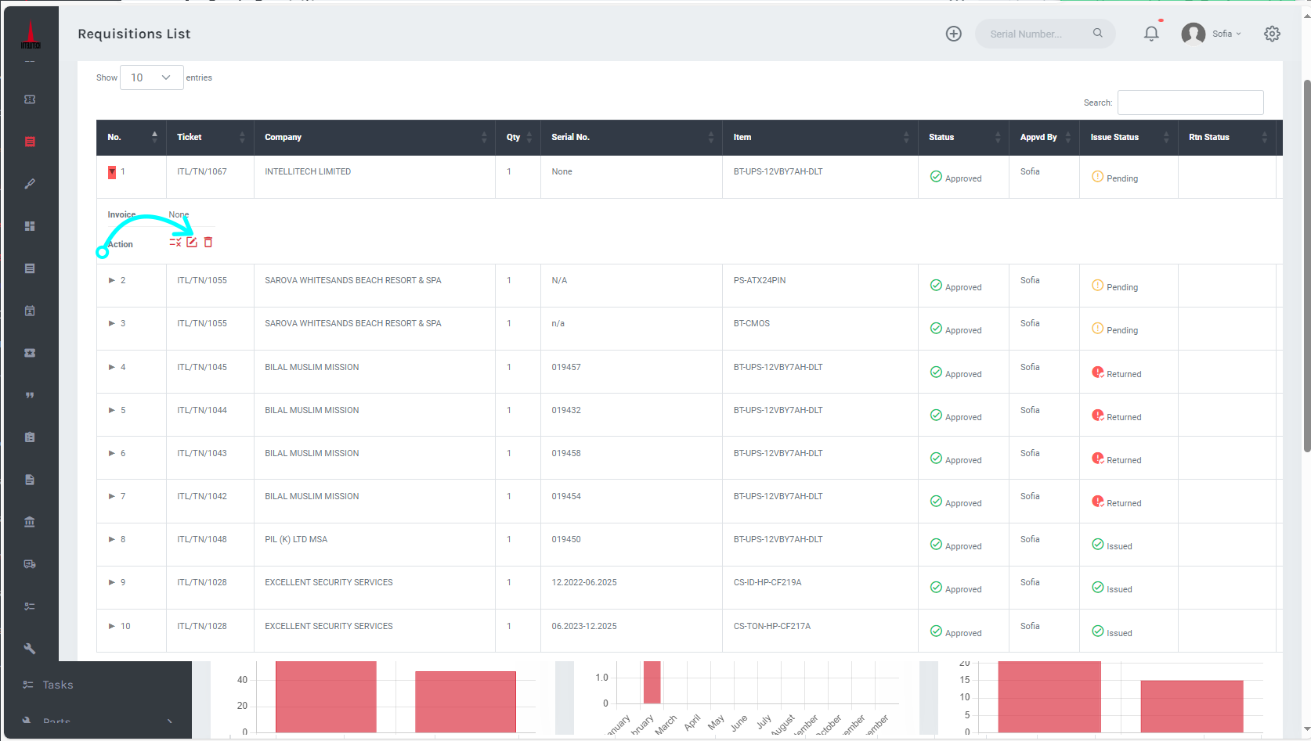The width and height of the screenshot is (1311, 741).
Task: Open the wrench icon in the sidebar
Action: (x=30, y=649)
